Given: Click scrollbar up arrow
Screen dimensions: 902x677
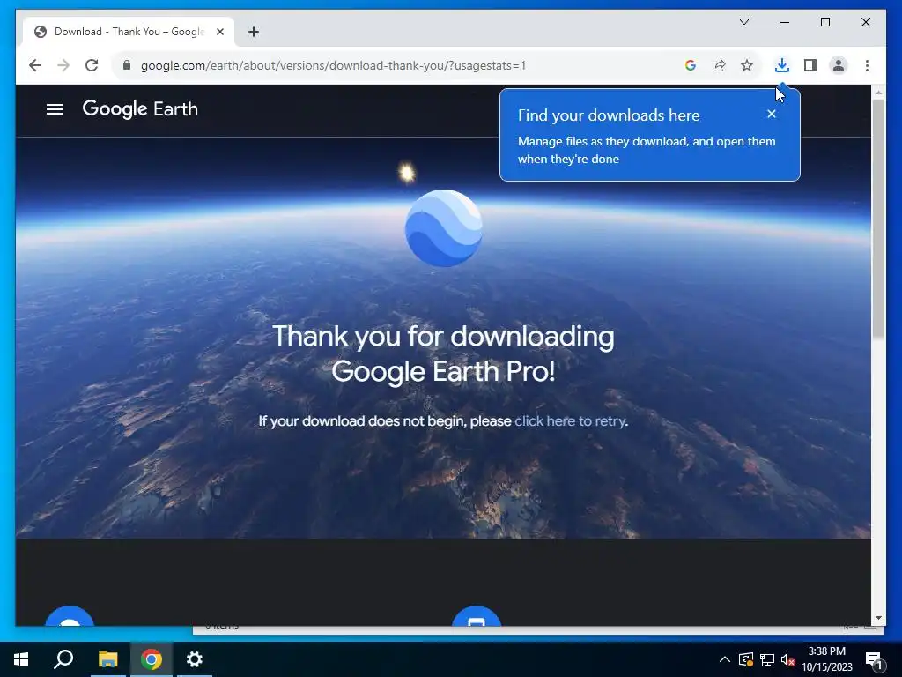Looking at the screenshot, I should (878, 92).
